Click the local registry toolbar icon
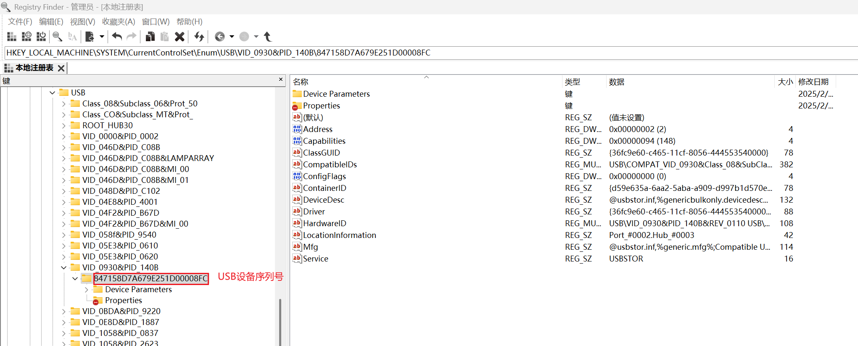The image size is (858, 346). coord(12,37)
